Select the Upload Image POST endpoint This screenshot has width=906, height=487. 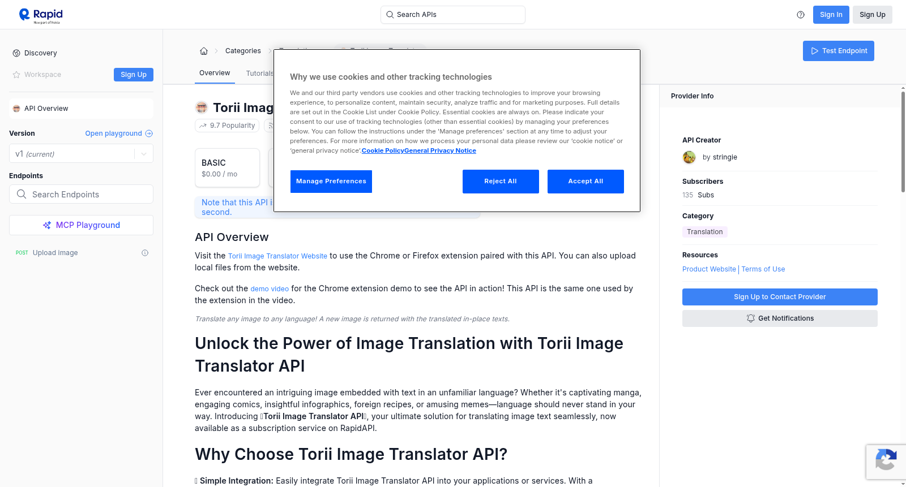[81, 253]
